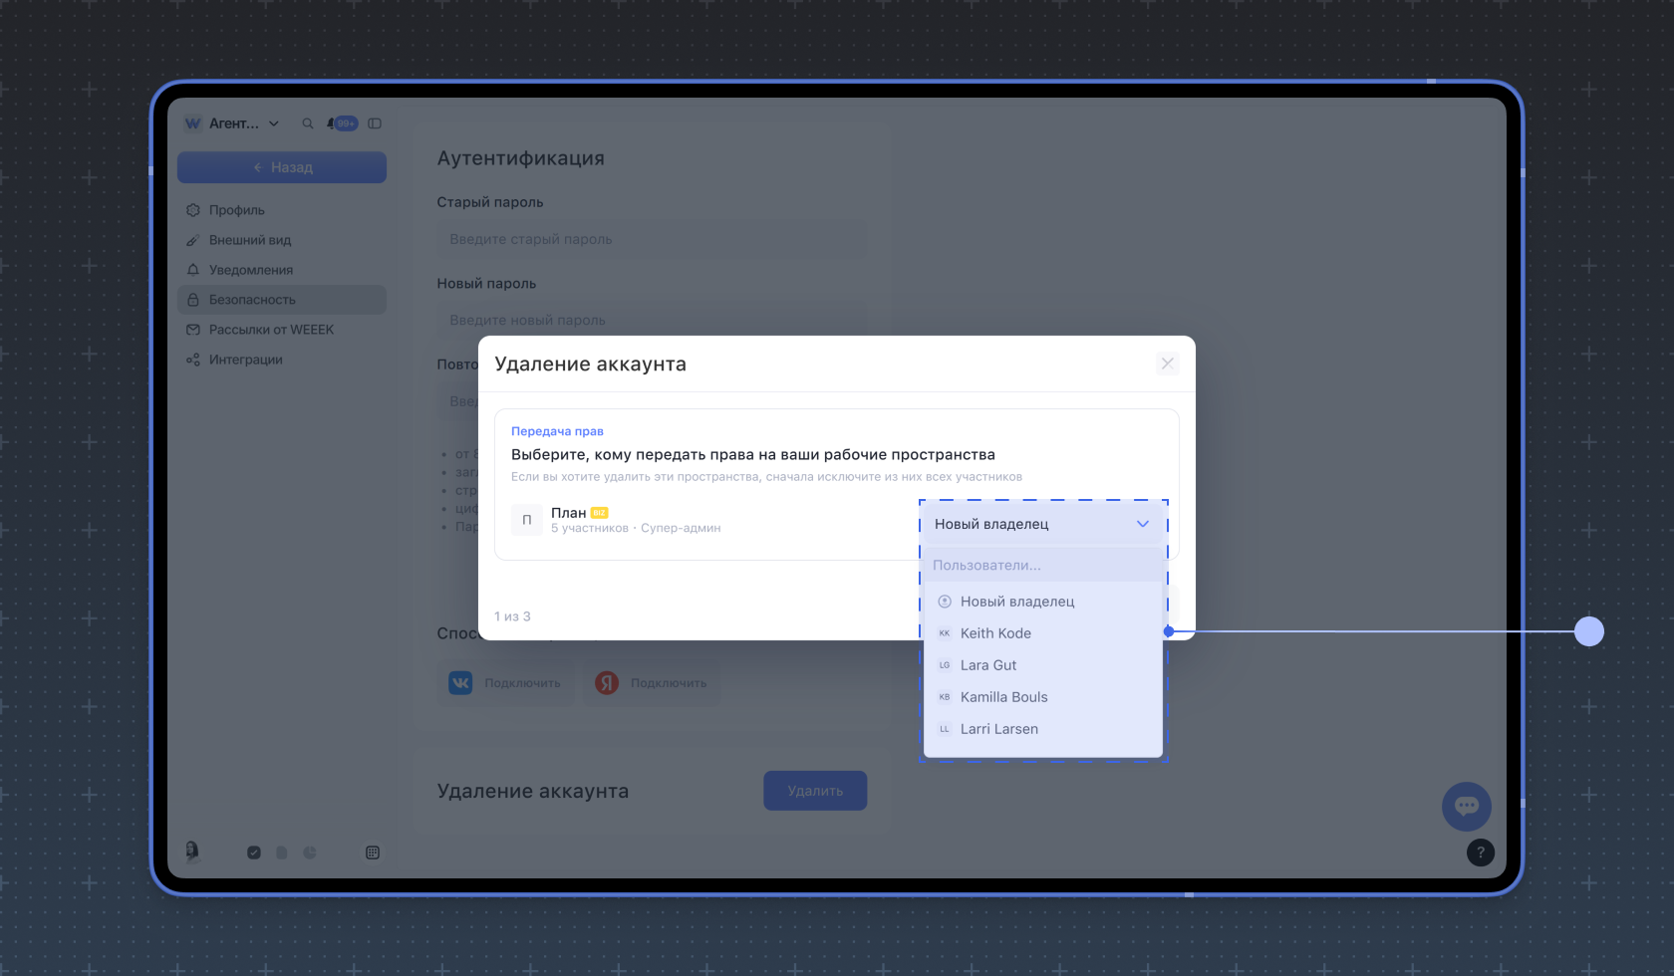
Task: Open Профиль settings section
Action: [x=237, y=210]
